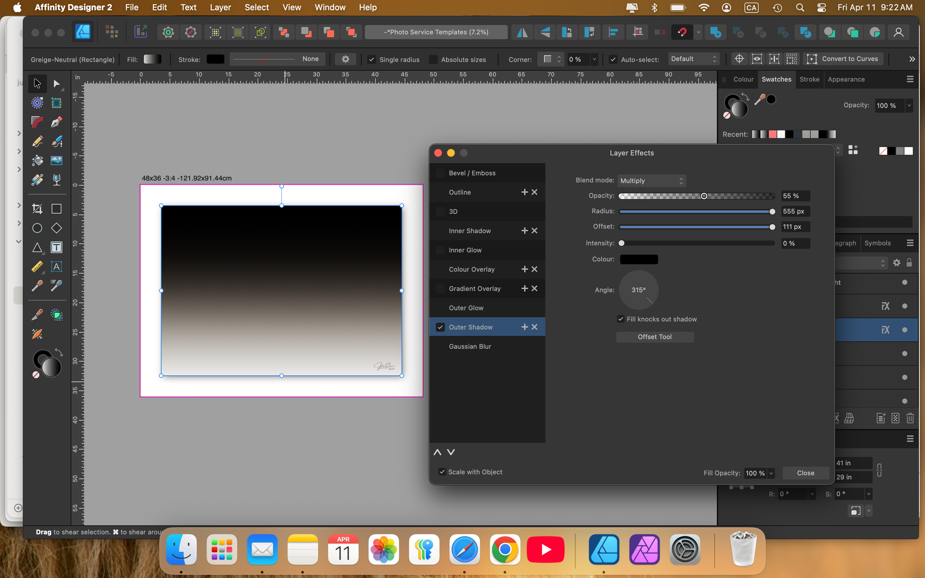Add another Outer Shadow effect with plus
Image resolution: width=925 pixels, height=578 pixels.
pos(524,327)
